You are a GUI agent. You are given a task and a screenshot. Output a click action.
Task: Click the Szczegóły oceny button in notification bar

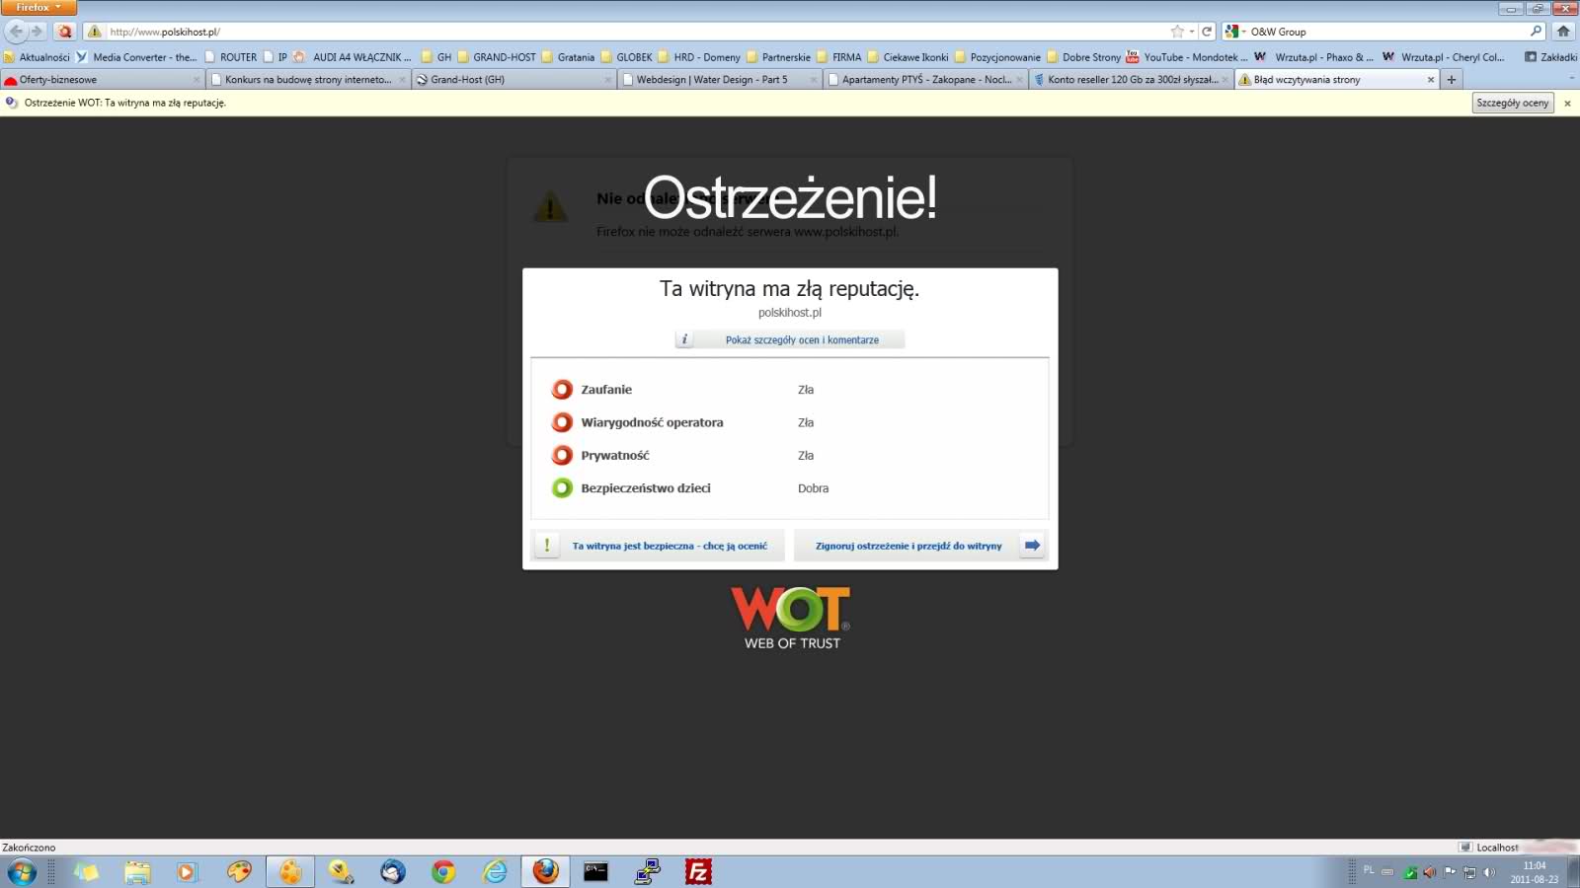(x=1512, y=103)
